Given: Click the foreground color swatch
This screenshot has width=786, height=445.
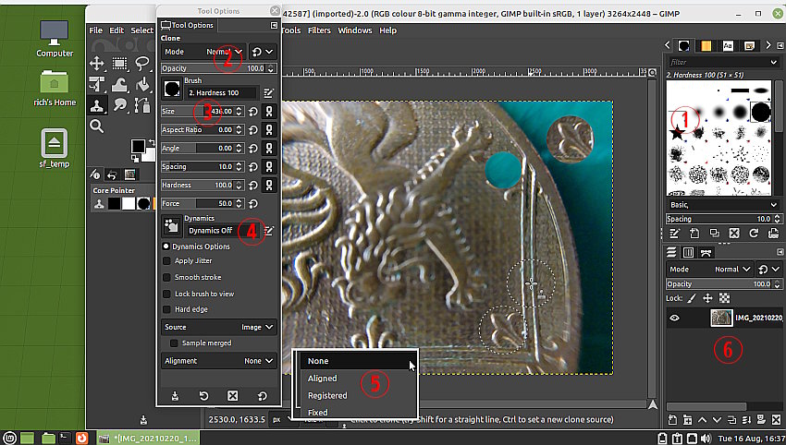Looking at the screenshot, I should tap(137, 146).
